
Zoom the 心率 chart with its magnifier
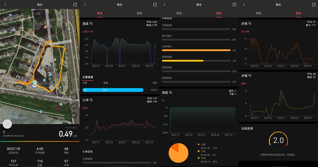(91, 100)
